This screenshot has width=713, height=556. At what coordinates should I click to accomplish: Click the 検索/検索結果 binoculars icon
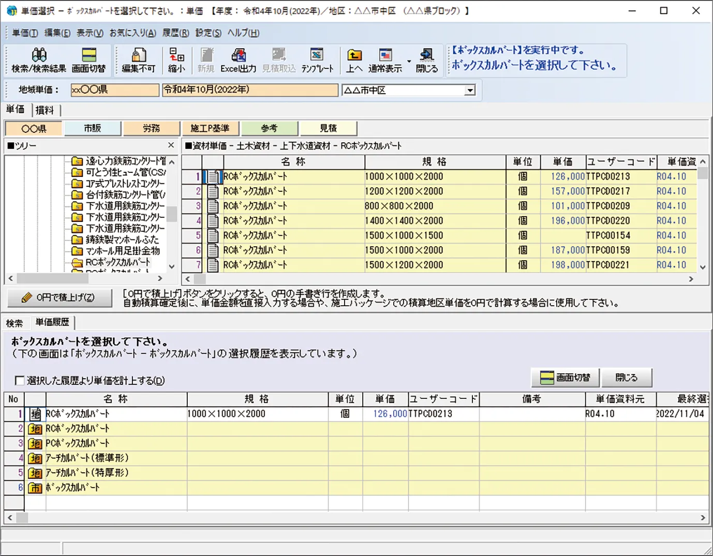(x=39, y=55)
